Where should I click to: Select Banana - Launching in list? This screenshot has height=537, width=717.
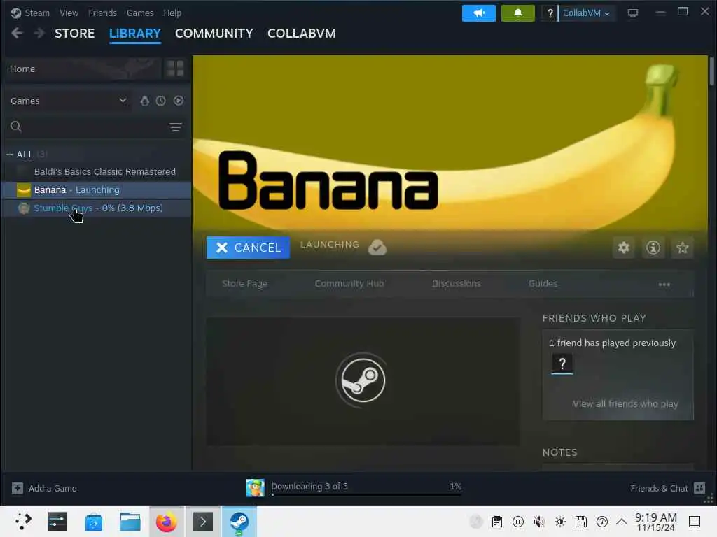coord(96,190)
